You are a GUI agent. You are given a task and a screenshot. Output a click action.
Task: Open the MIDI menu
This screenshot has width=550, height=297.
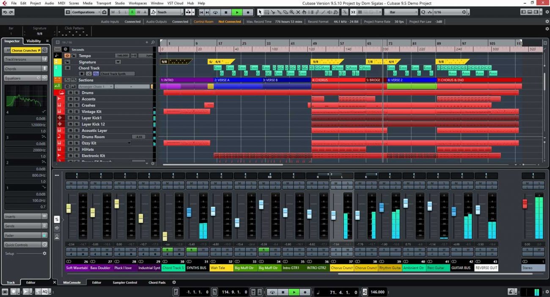61,3
